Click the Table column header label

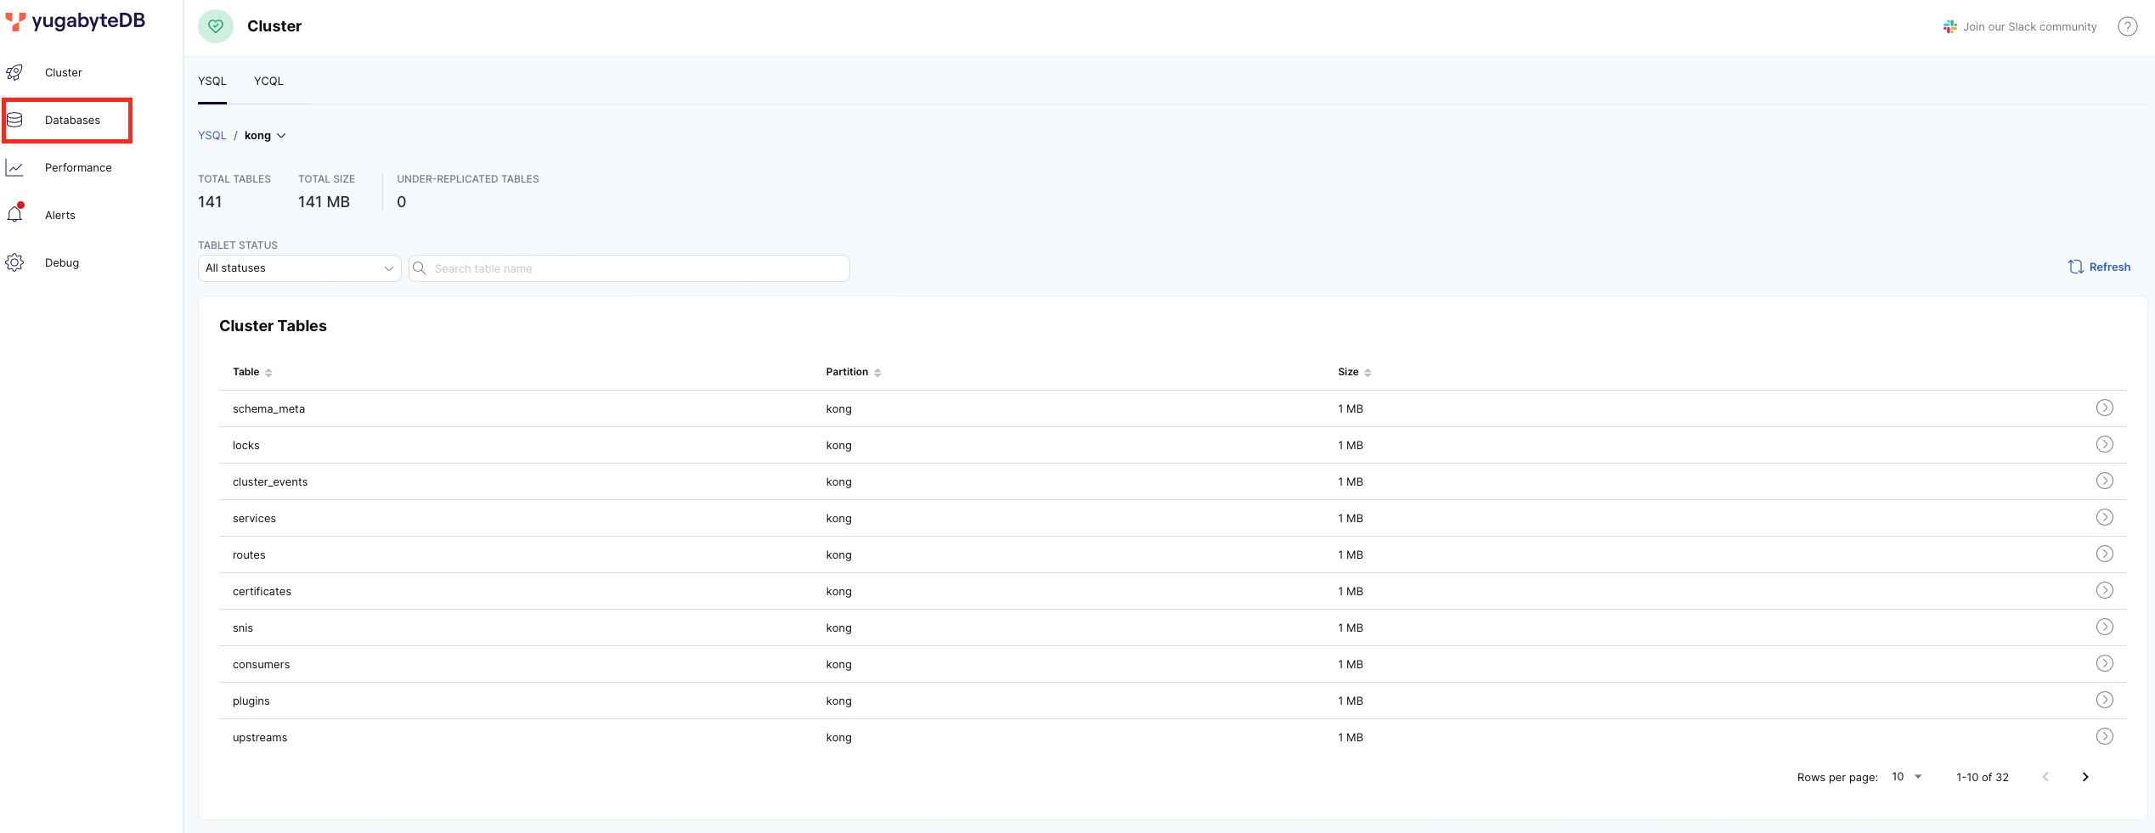pyautogui.click(x=246, y=372)
